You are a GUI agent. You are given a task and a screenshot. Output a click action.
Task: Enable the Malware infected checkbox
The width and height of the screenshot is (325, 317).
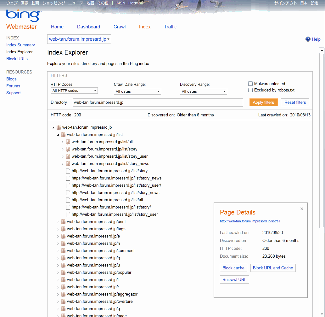click(250, 84)
